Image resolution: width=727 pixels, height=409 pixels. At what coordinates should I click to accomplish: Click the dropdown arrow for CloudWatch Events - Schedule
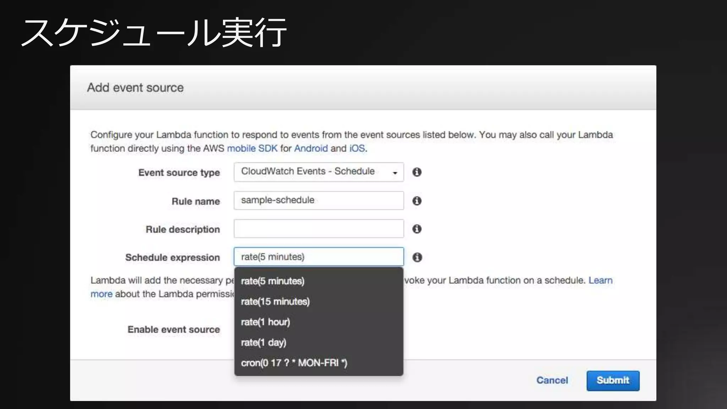395,173
